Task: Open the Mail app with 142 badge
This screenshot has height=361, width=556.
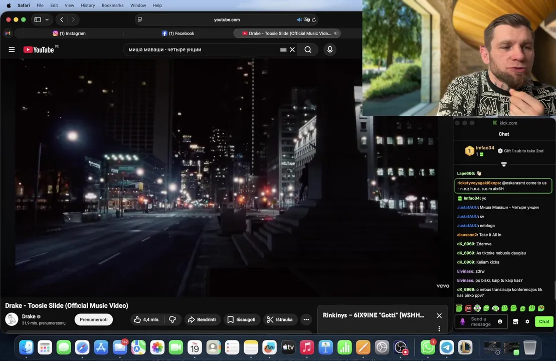Action: (120, 347)
